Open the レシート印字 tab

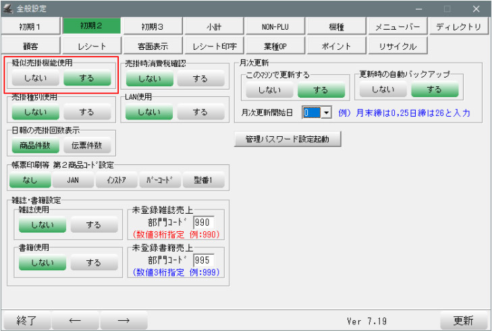pyautogui.click(x=214, y=47)
